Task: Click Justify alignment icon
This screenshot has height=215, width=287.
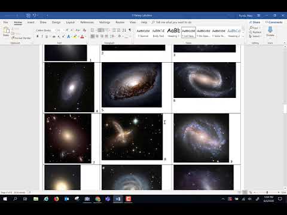Action: point(106,36)
